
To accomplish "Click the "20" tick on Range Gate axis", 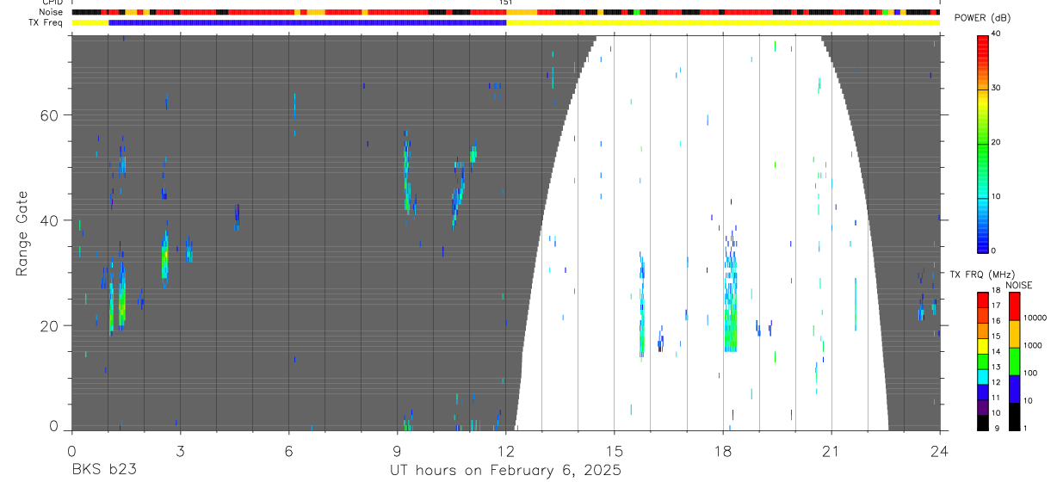I will pyautogui.click(x=50, y=326).
